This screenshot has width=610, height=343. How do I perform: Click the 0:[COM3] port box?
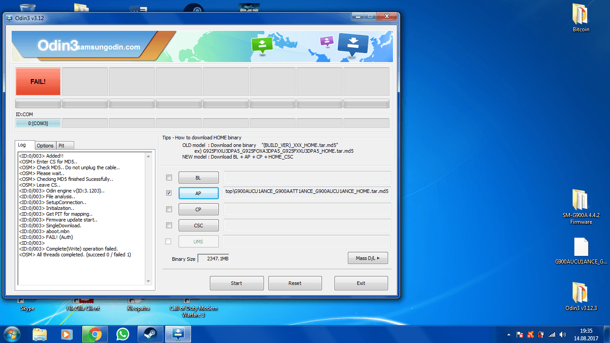(x=38, y=123)
